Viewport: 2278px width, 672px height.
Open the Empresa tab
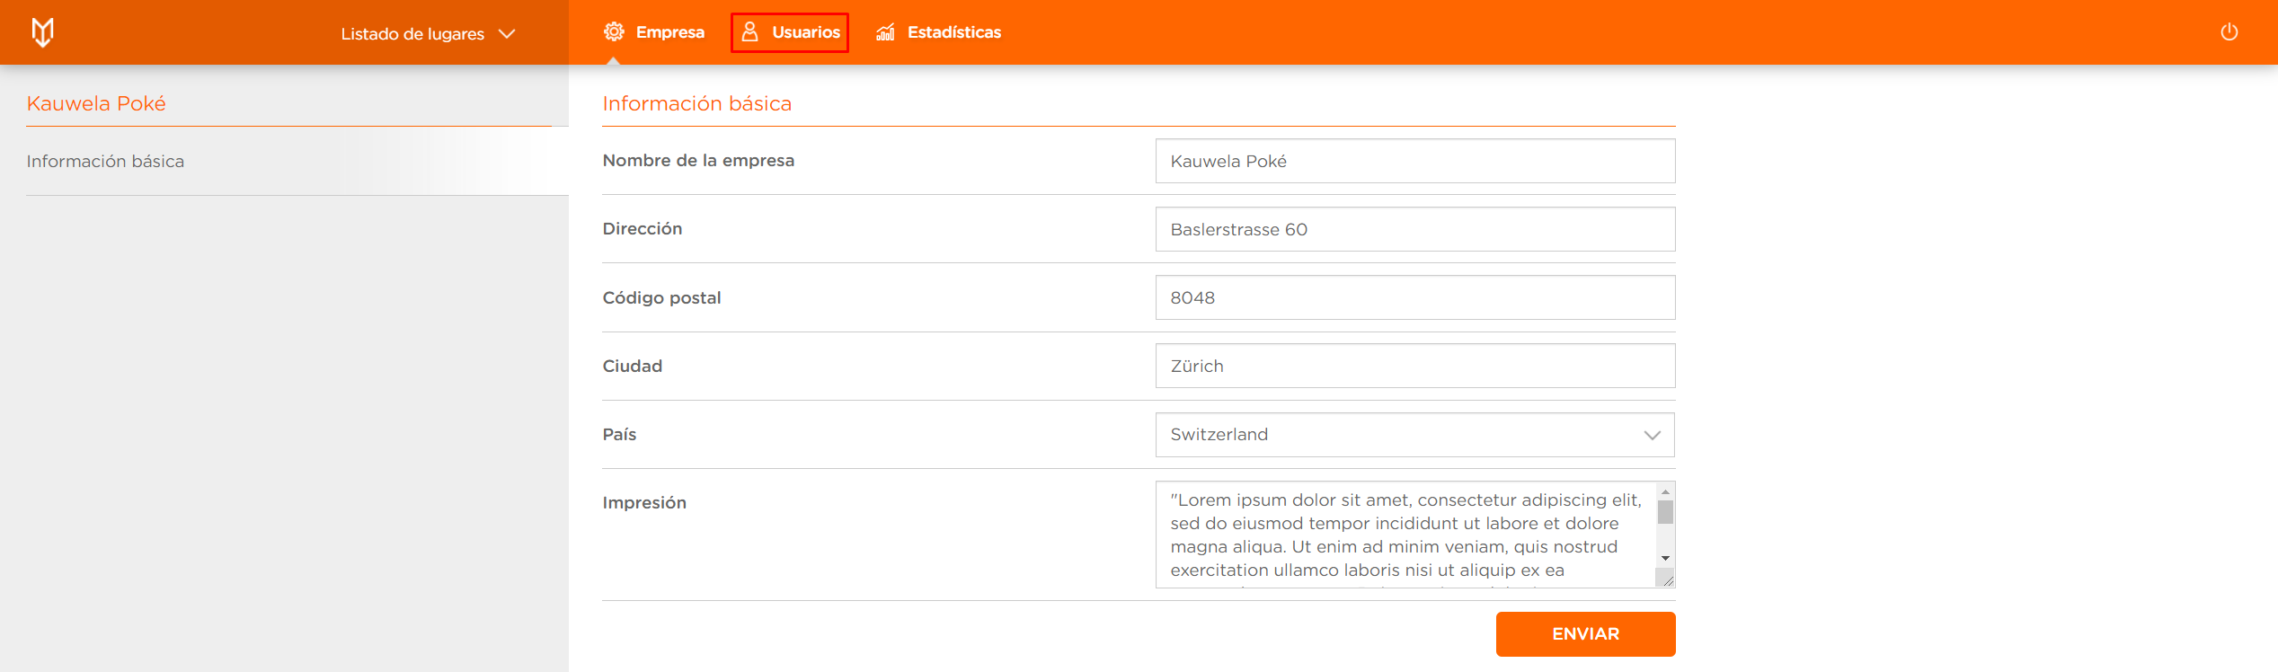pyautogui.click(x=654, y=32)
